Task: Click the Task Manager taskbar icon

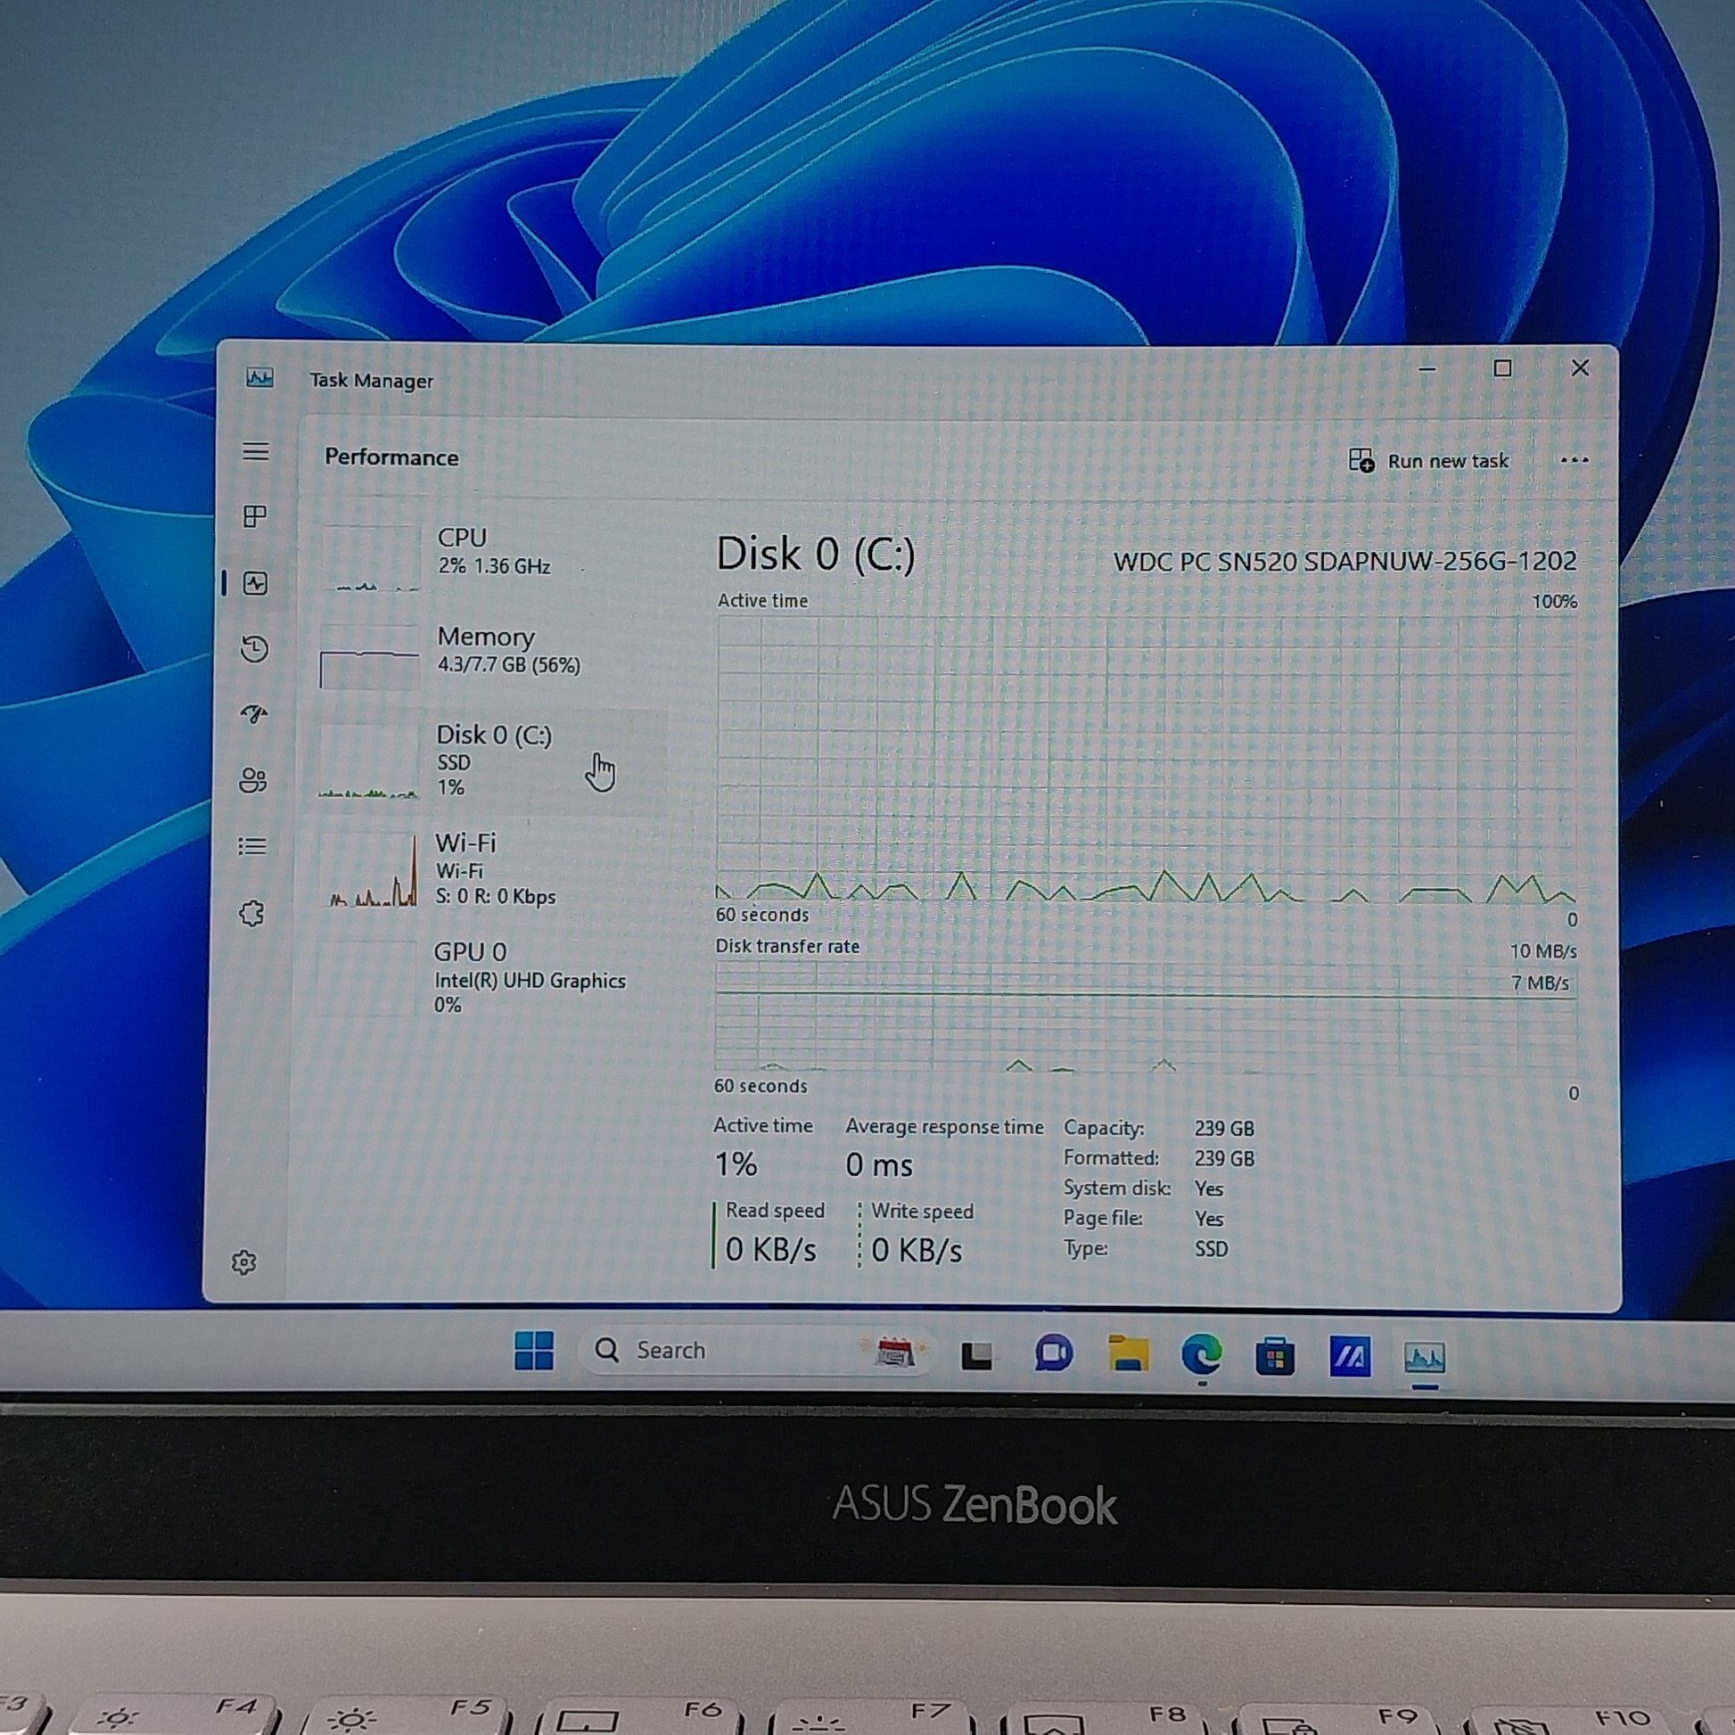Action: point(1424,1357)
